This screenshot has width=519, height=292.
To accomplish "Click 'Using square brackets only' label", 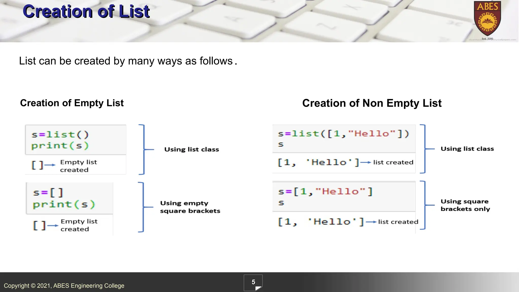I will coord(465,205).
